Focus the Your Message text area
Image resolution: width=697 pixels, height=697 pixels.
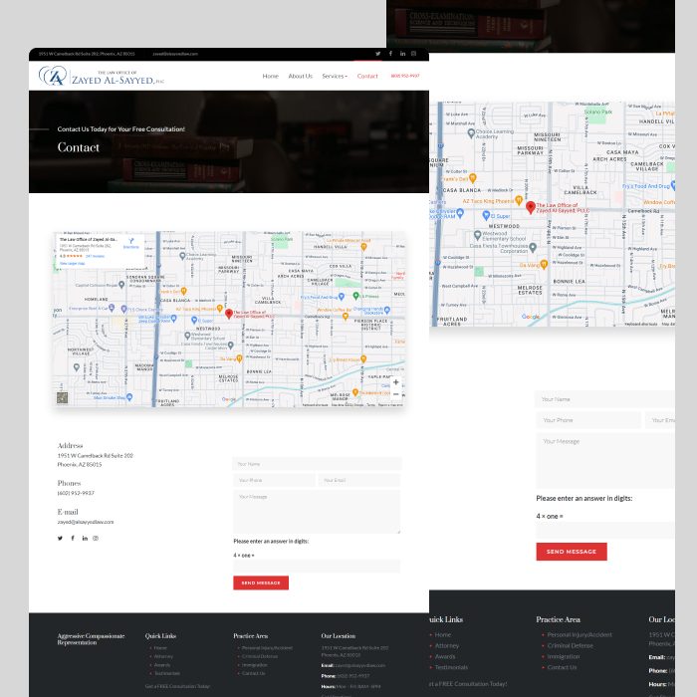tap(317, 511)
